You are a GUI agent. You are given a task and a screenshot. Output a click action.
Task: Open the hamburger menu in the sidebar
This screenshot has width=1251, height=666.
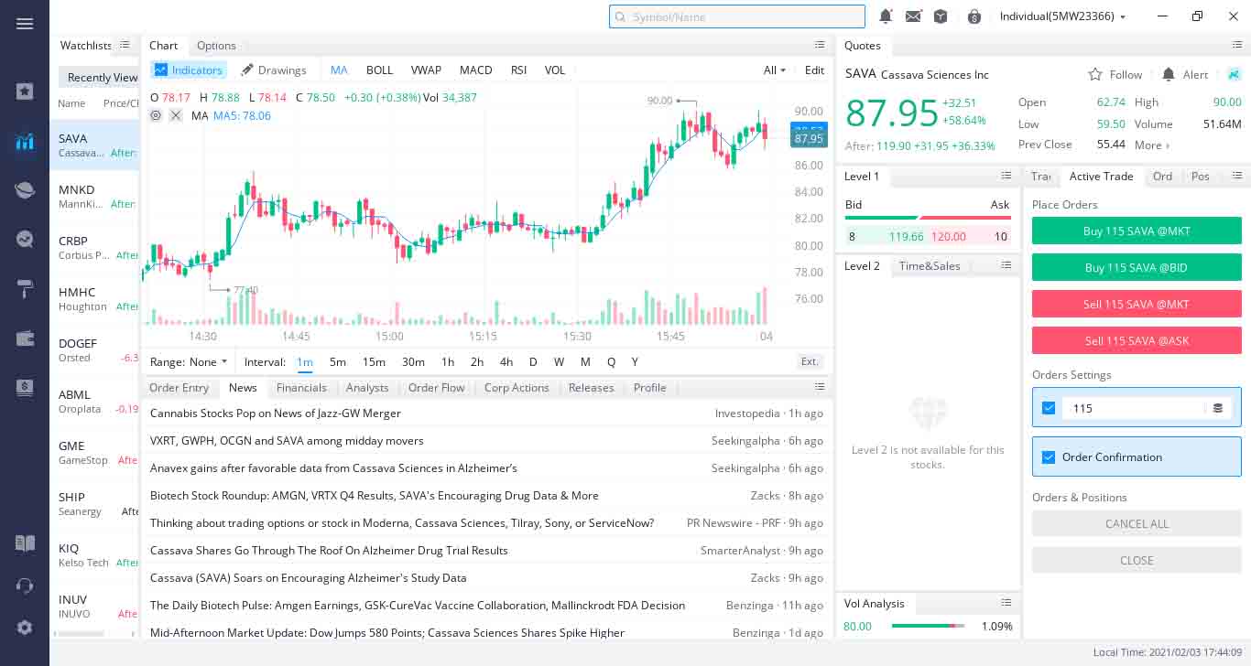tap(25, 24)
